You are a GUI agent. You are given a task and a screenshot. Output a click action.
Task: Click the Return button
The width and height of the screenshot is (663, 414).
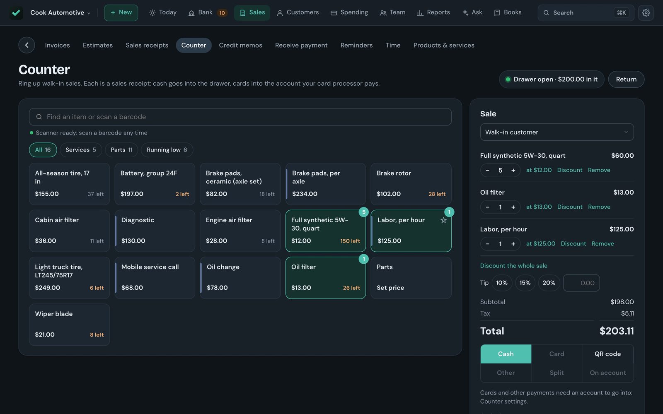626,79
